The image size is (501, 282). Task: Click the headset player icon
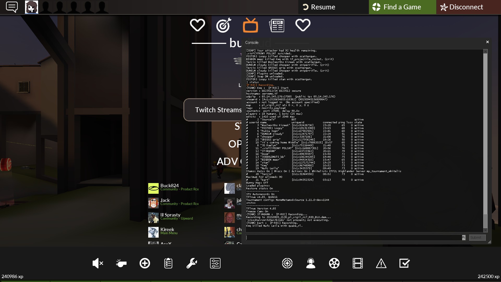coord(311,263)
